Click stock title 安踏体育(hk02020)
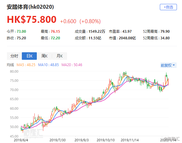Screen dimensions: 182x143 coord(30,7)
